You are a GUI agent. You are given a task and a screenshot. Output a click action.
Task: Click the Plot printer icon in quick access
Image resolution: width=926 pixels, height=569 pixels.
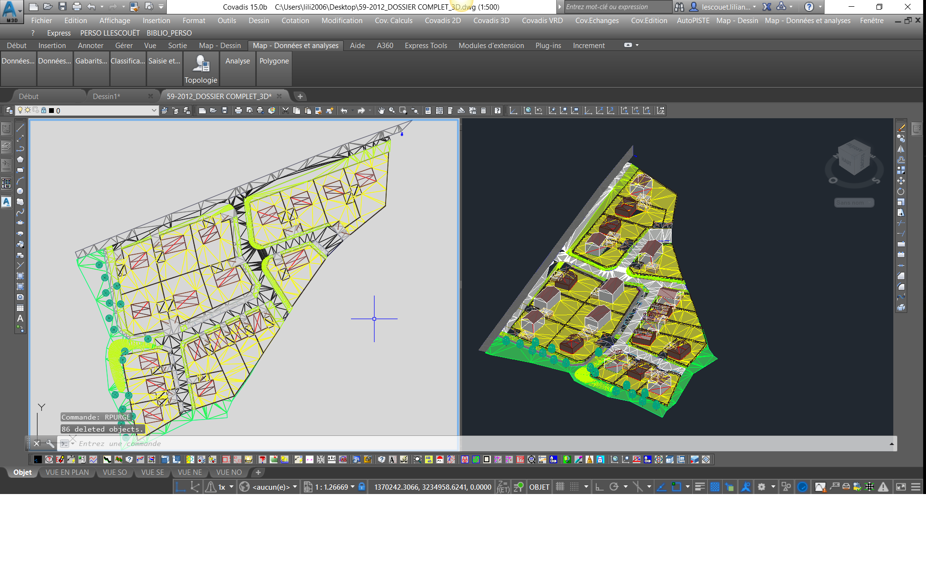click(x=76, y=7)
